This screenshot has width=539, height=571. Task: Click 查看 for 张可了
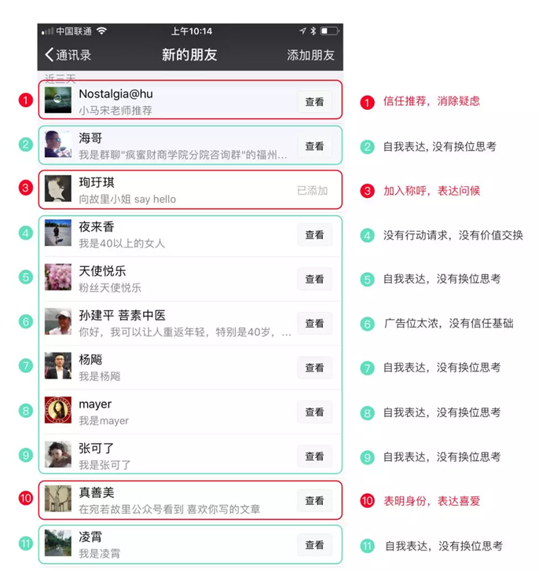(314, 456)
